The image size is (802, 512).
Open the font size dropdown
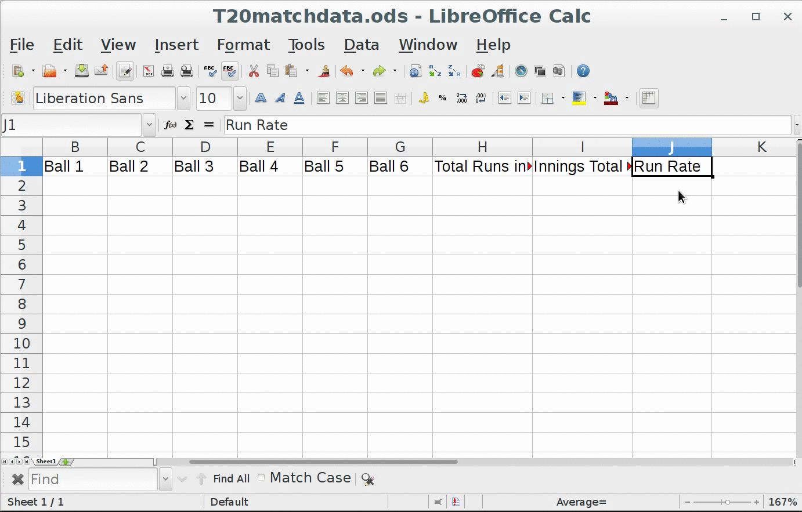[240, 99]
